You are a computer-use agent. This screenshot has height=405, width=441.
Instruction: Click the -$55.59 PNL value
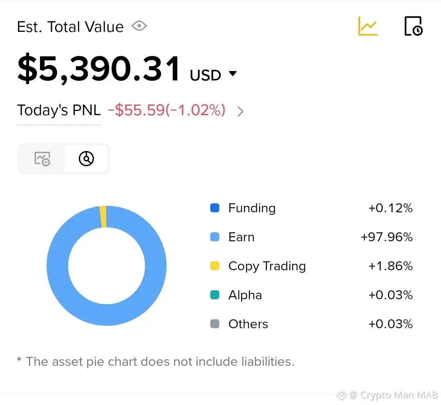pos(166,110)
